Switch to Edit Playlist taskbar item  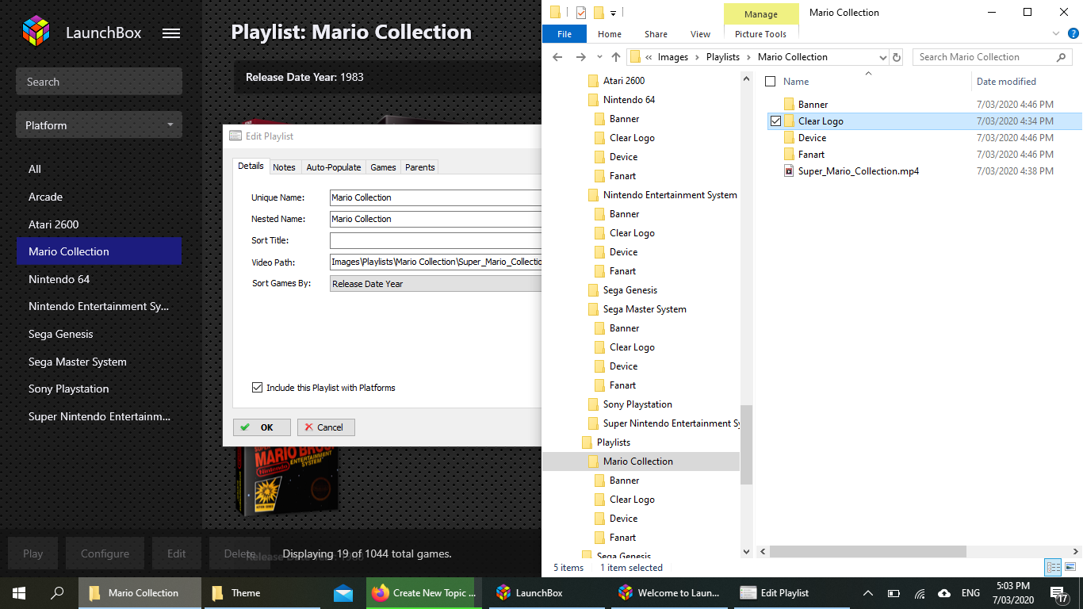tap(793, 592)
